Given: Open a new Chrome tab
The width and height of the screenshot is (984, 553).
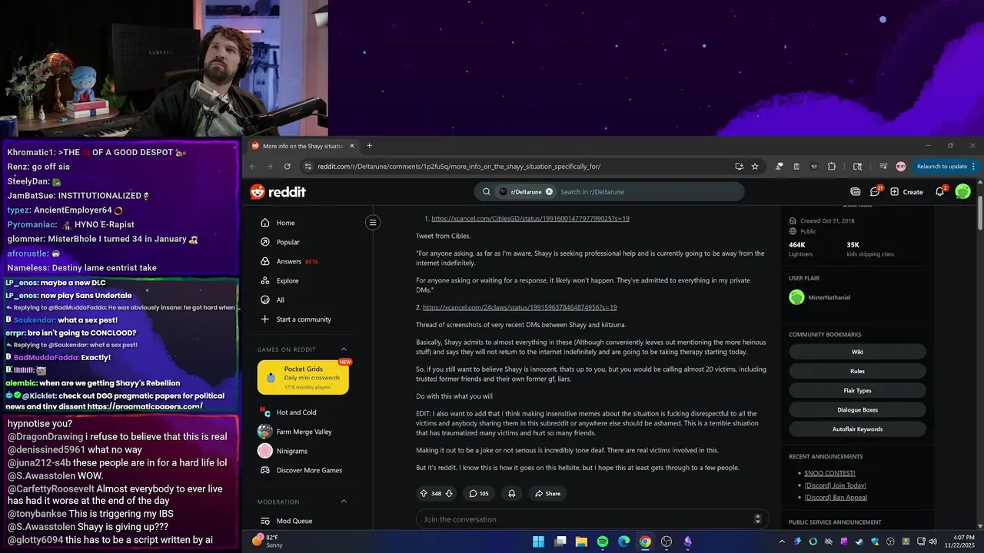Looking at the screenshot, I should pos(369,146).
